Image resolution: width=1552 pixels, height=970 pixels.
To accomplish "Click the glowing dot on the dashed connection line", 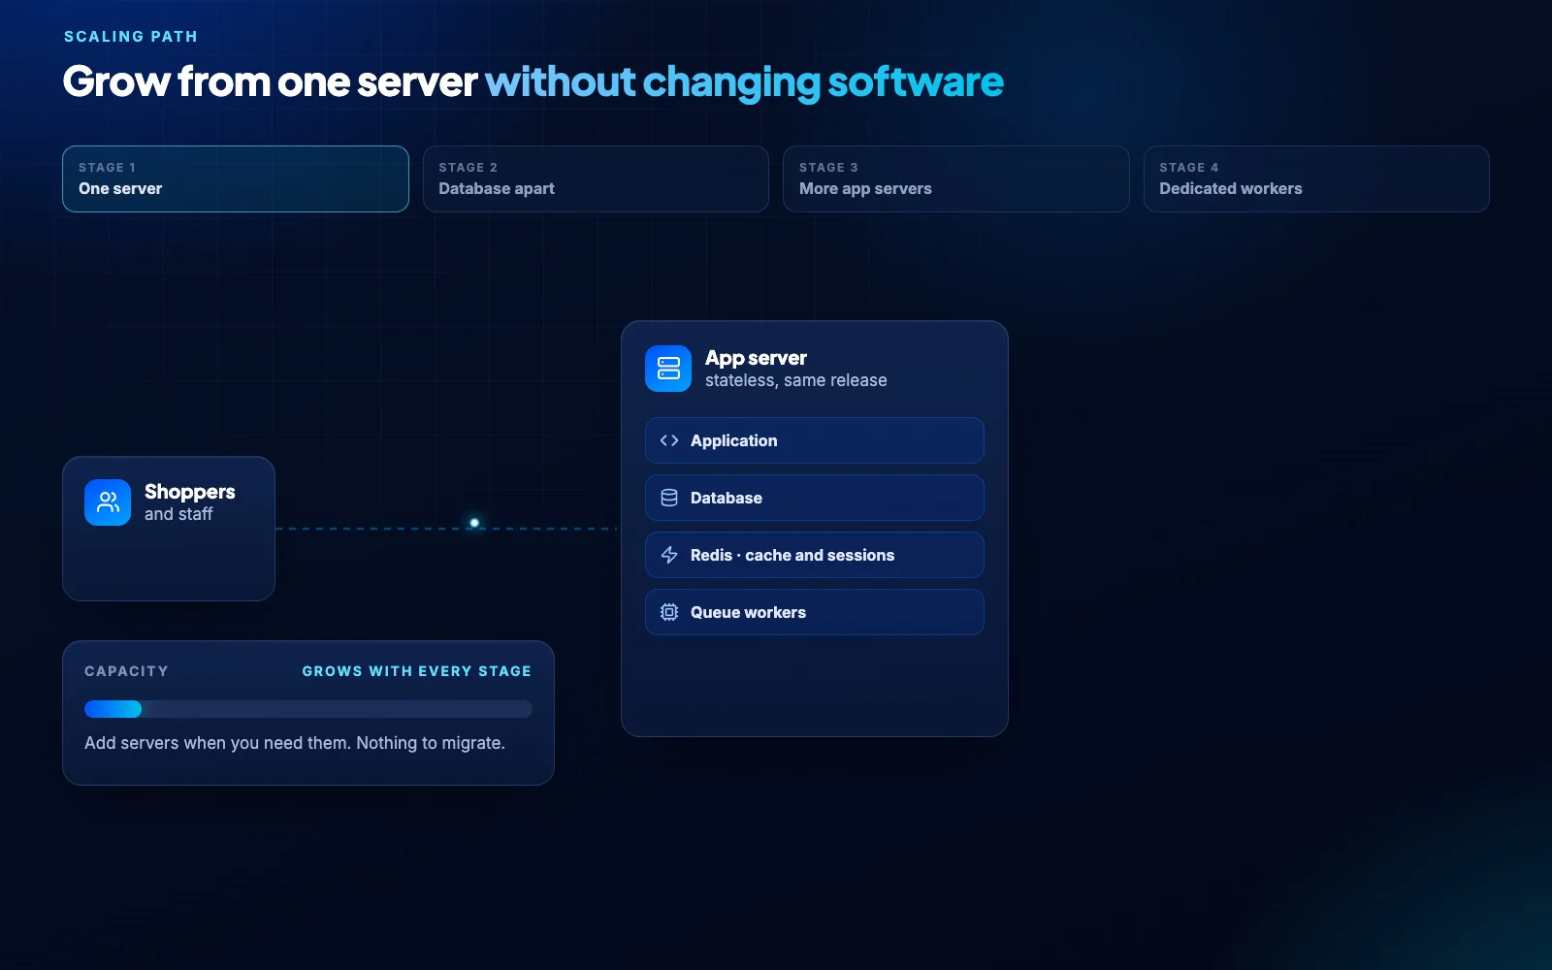I will 474,523.
